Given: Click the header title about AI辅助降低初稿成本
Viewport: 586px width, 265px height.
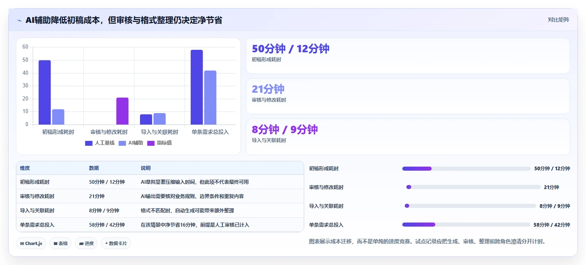Looking at the screenshot, I should 124,20.
